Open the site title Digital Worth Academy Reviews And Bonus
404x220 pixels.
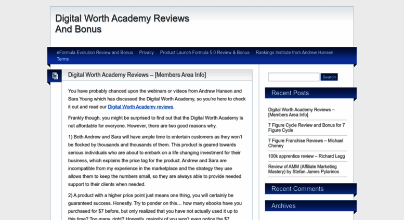[x=122, y=24]
